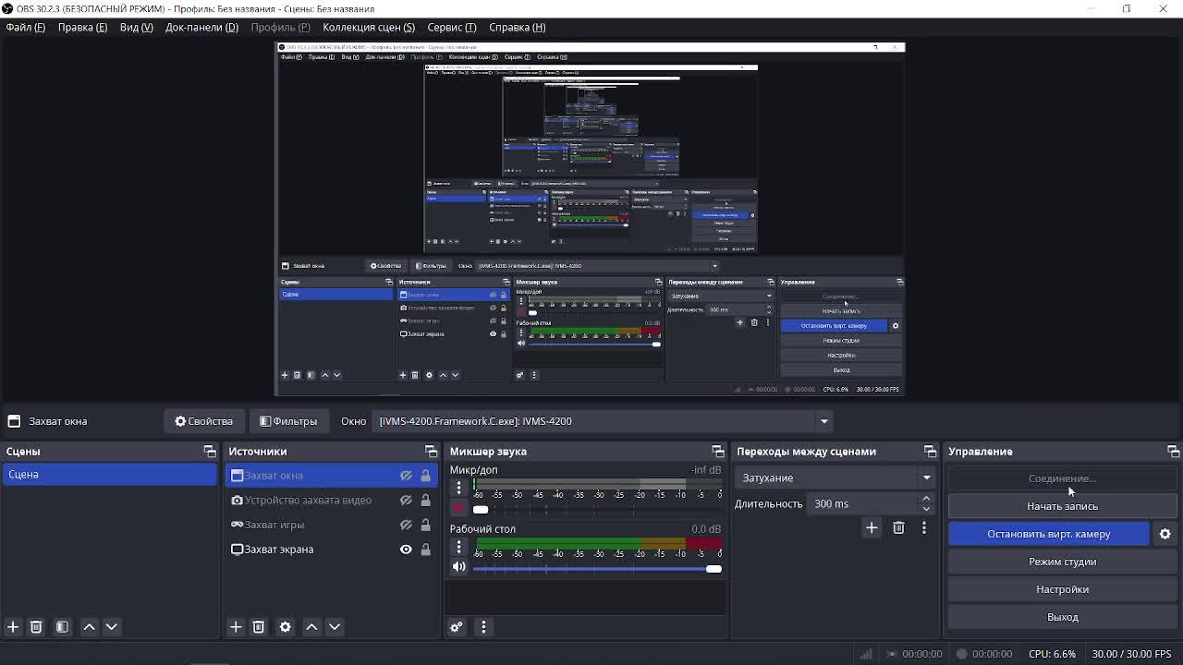1183x665 pixels.
Task: Open Микр/доп channel three-dot options
Action: [x=458, y=488]
